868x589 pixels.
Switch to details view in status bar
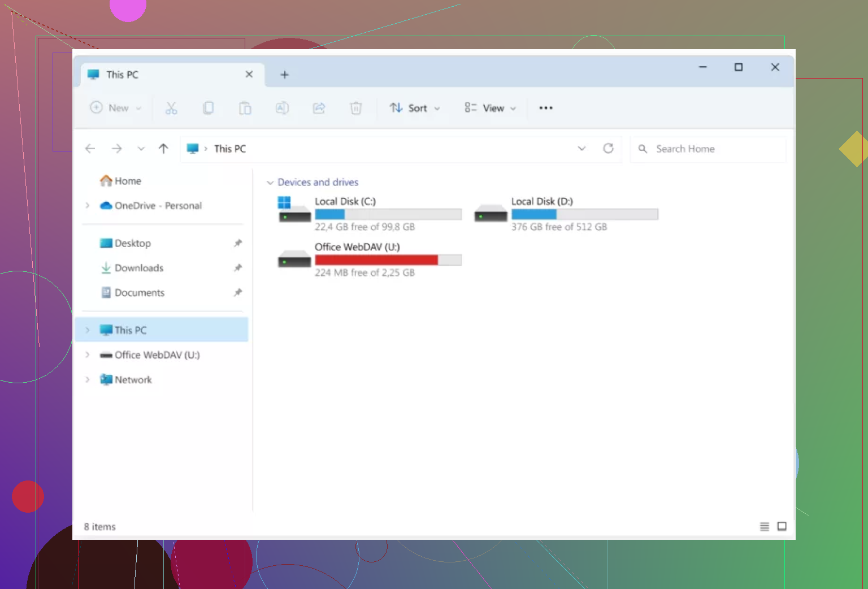click(765, 526)
